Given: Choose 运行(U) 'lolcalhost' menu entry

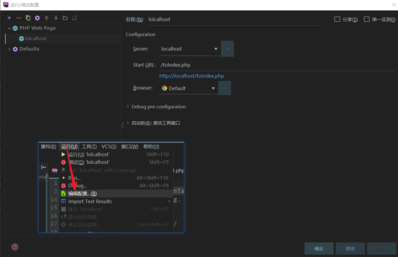Looking at the screenshot, I should point(116,154).
